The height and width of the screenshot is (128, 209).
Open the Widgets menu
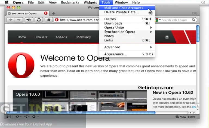click(90, 2)
